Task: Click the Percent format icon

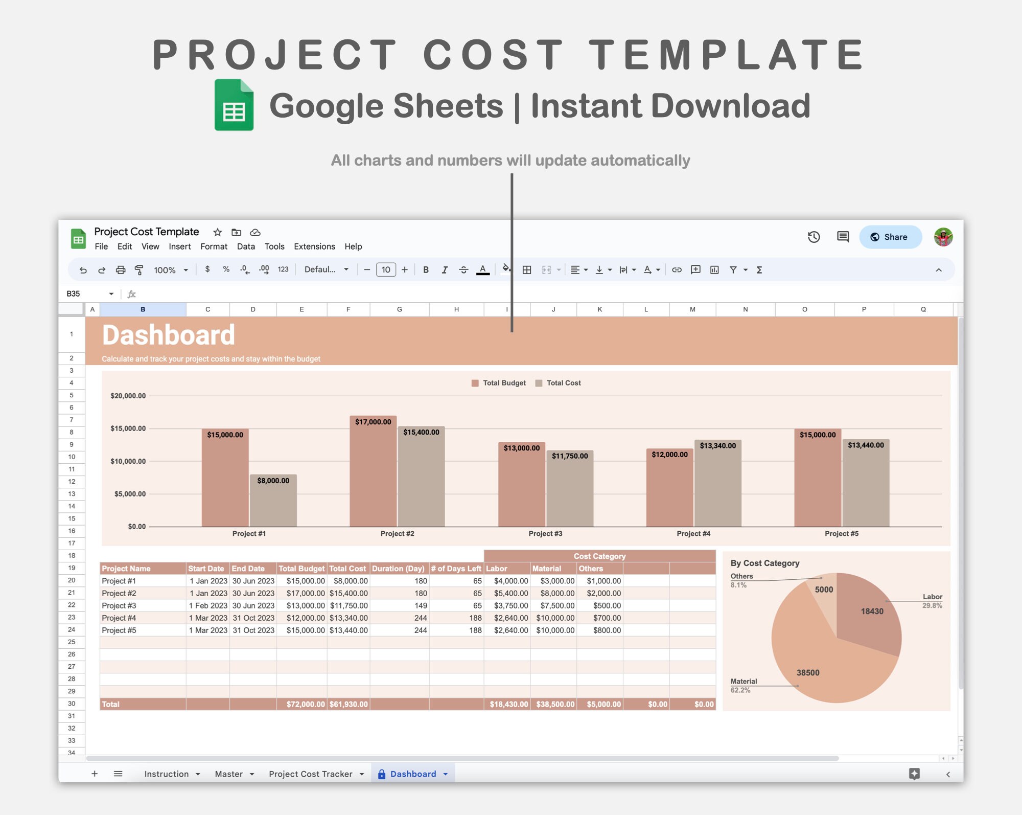Action: [x=226, y=269]
